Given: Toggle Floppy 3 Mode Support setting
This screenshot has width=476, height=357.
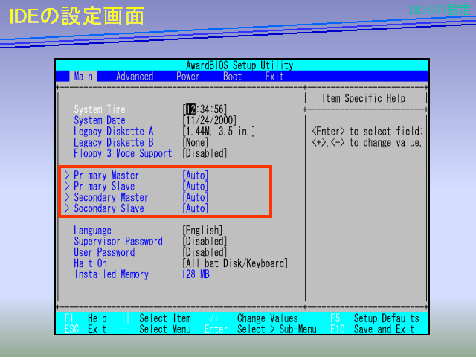Looking at the screenshot, I should [205, 154].
